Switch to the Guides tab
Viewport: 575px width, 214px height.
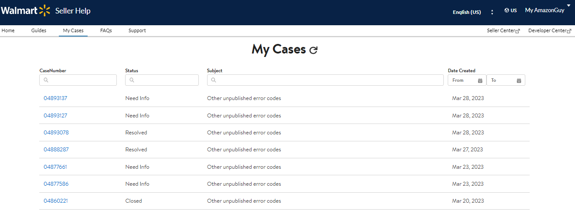pos(39,30)
